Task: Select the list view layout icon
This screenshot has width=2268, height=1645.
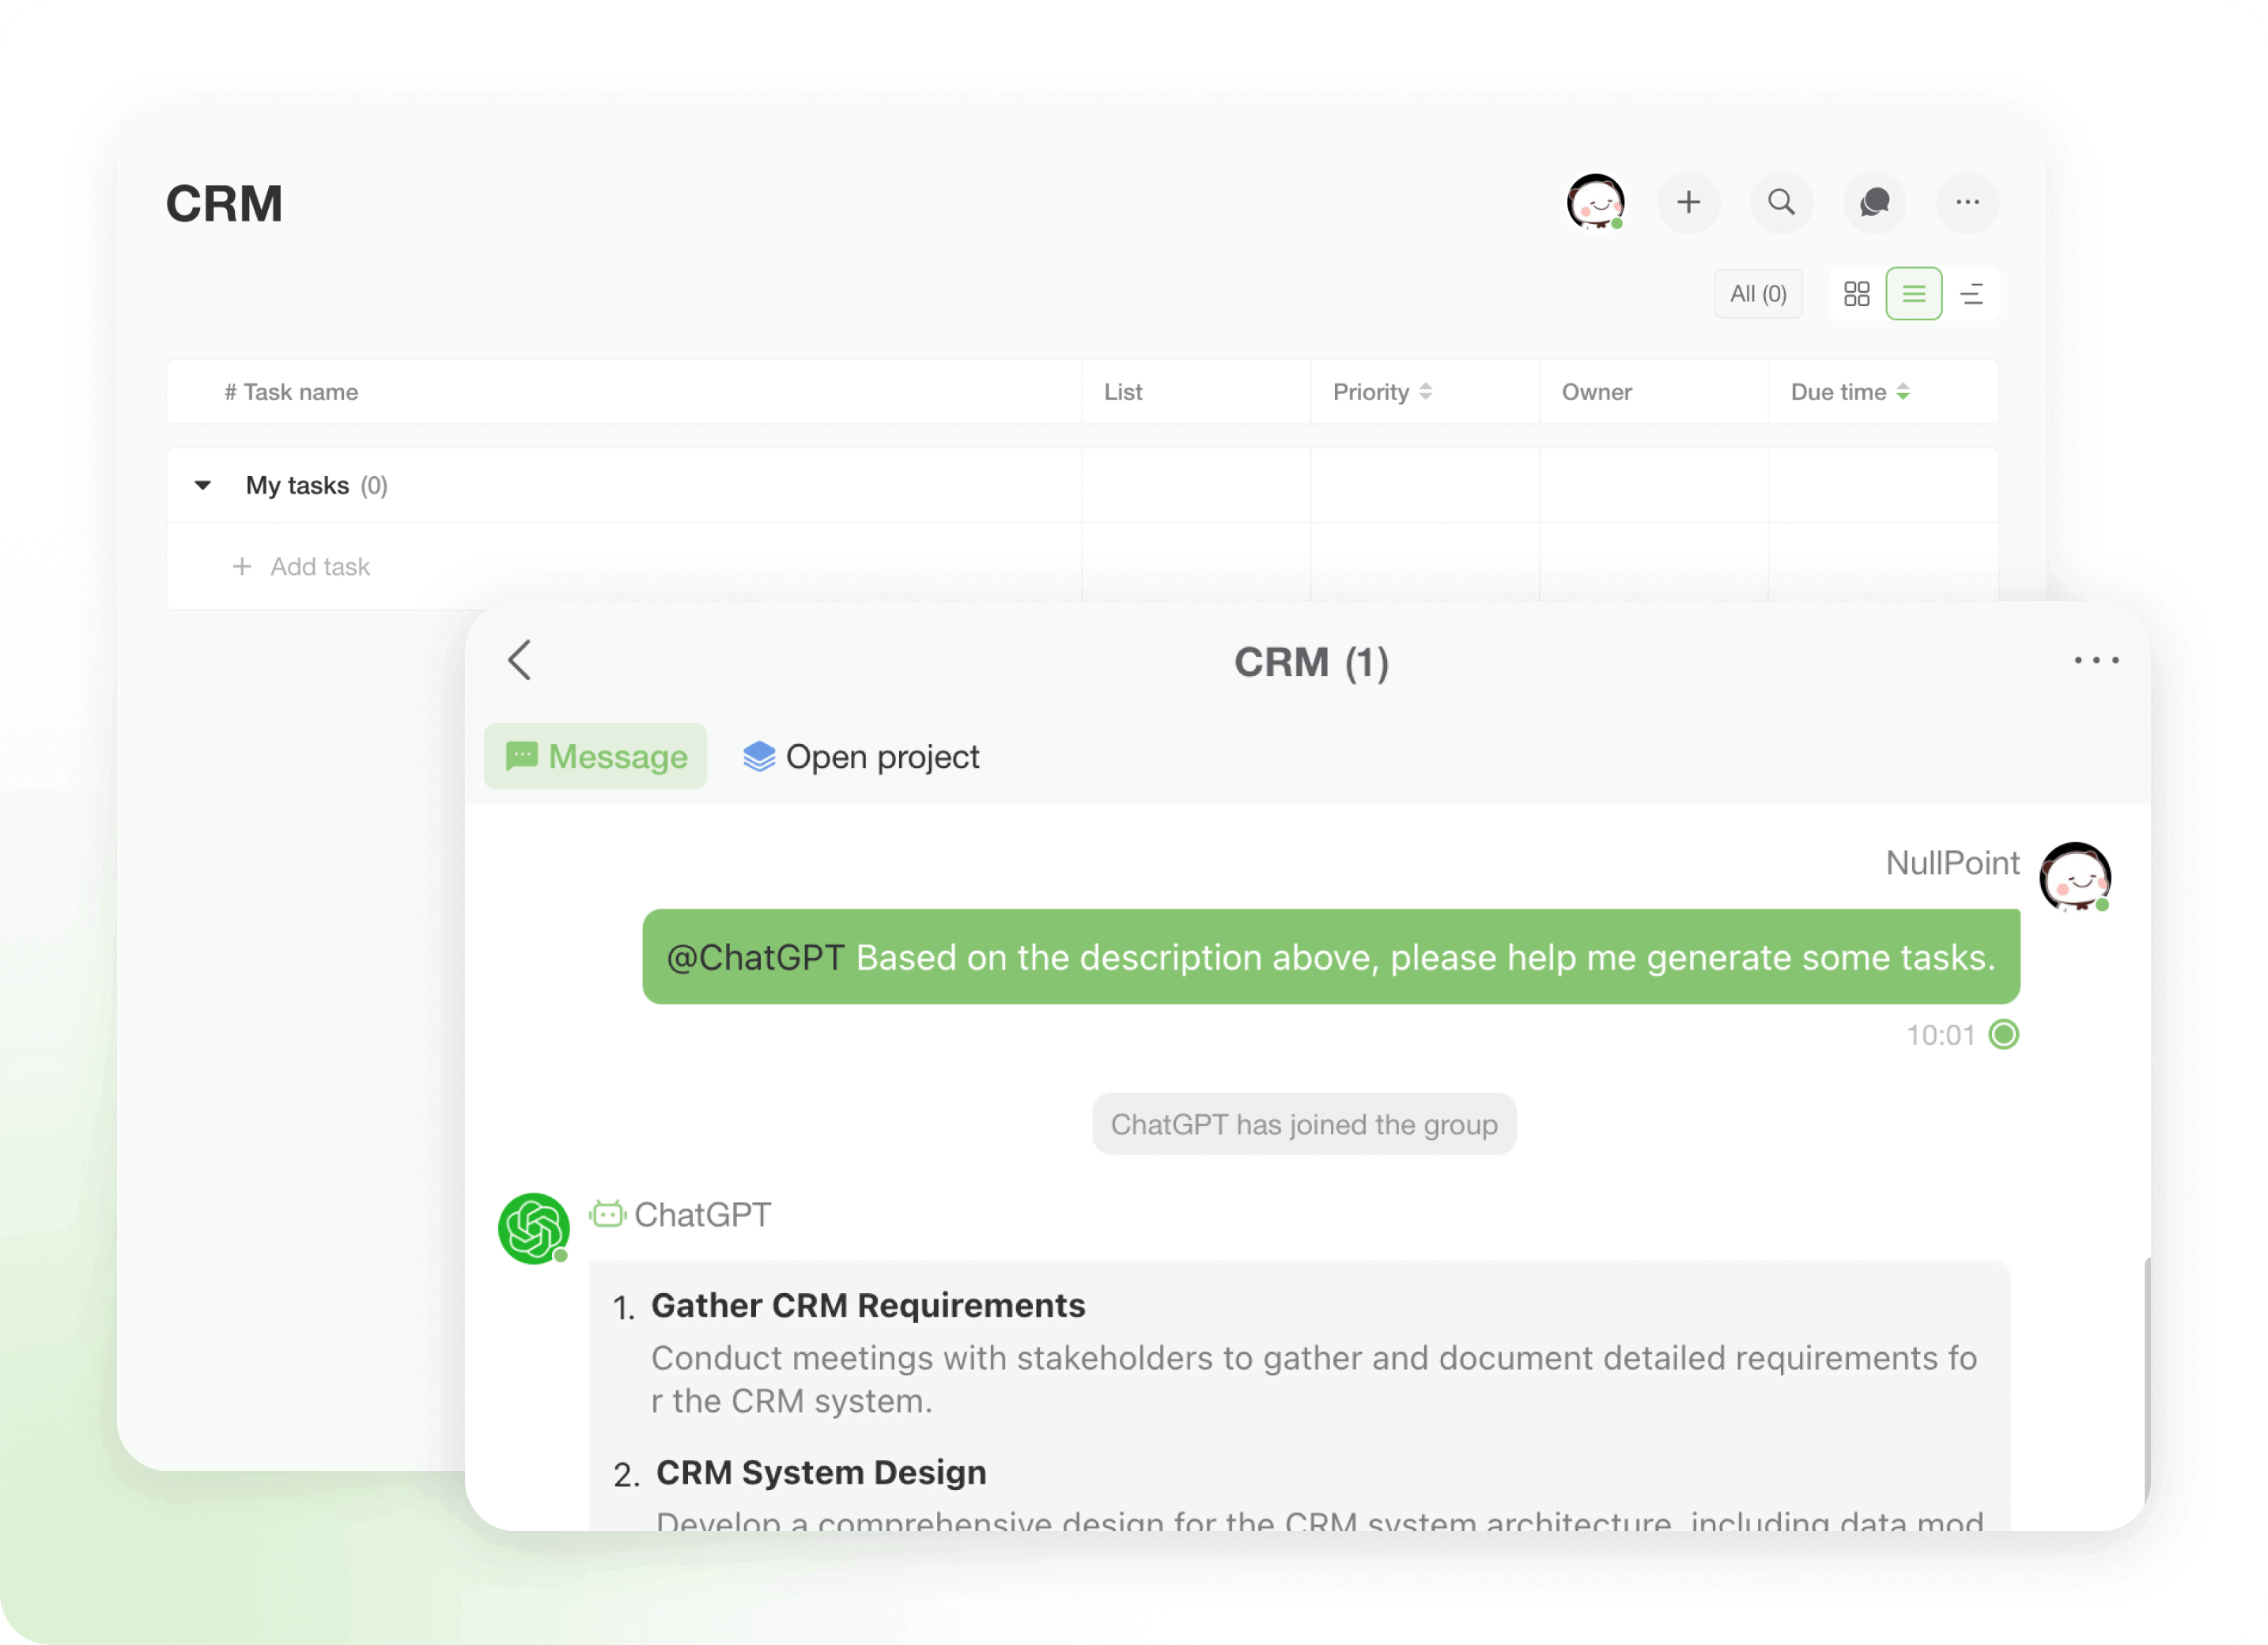Action: [x=1914, y=293]
